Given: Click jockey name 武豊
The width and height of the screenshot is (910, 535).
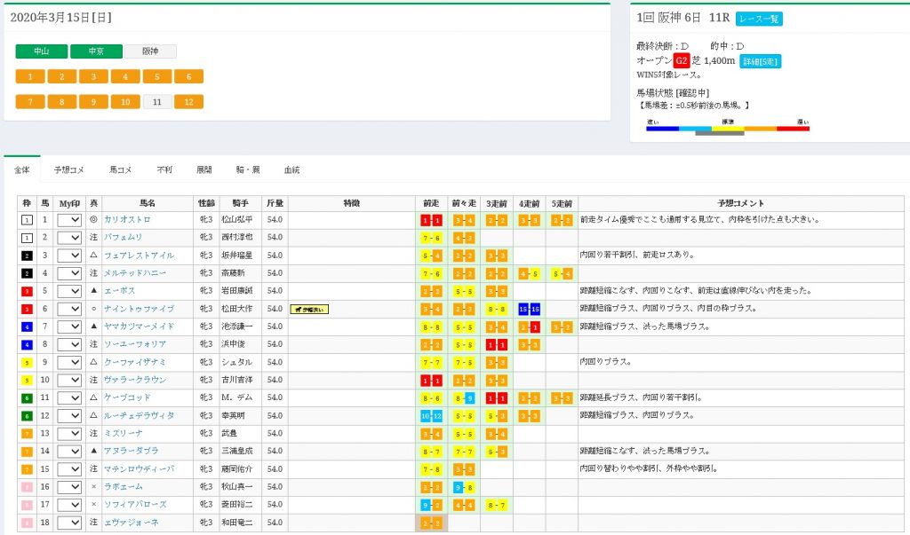Looking at the screenshot, I should coord(229,433).
